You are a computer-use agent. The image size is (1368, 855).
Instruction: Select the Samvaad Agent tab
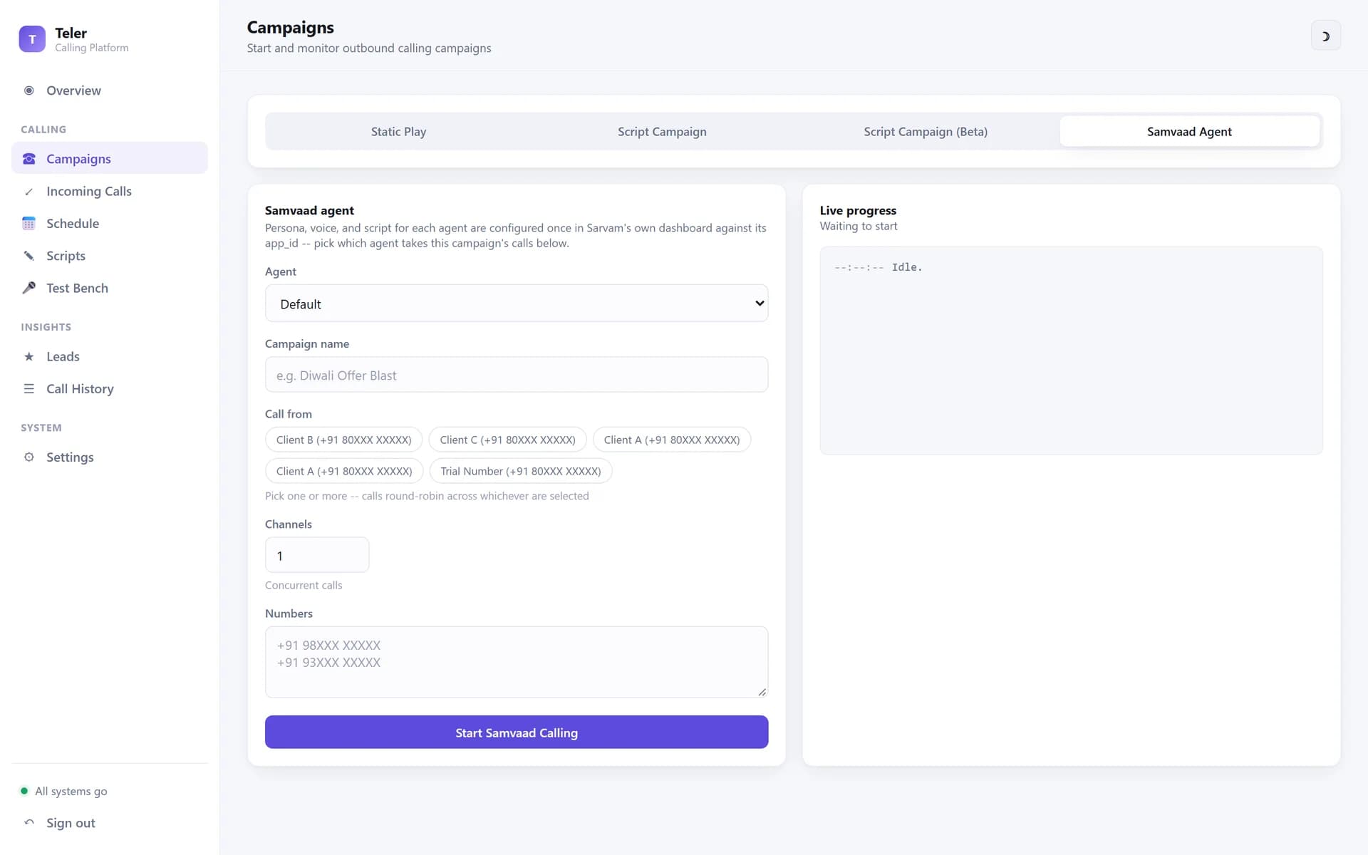[1189, 132]
